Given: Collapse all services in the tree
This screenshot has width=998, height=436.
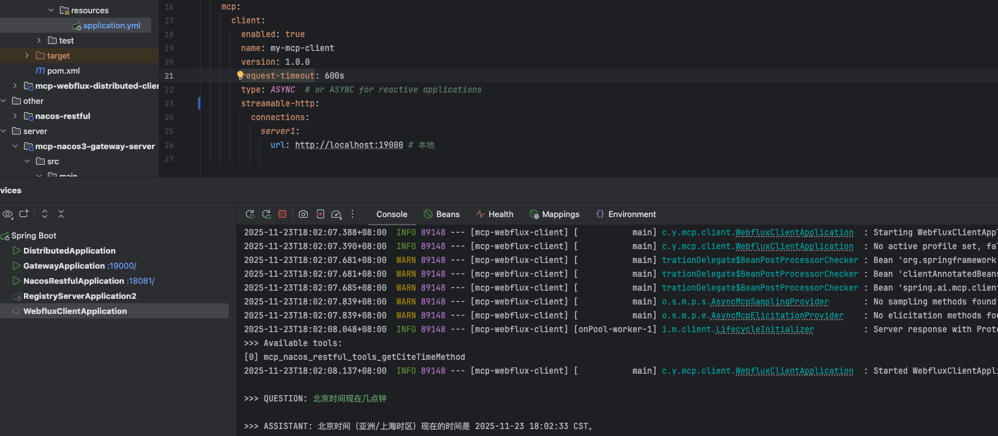Looking at the screenshot, I should [x=61, y=214].
